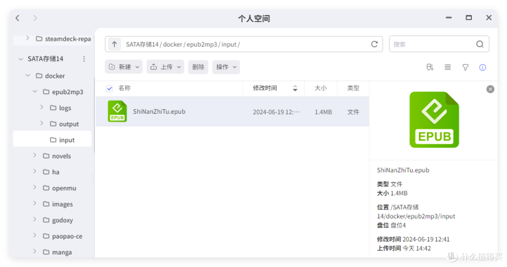Toggle the info details panel icon

pos(483,67)
